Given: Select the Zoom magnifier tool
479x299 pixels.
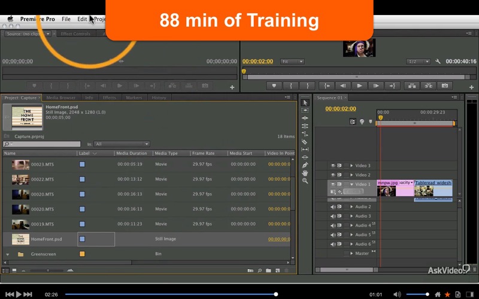Looking at the screenshot, I should (x=305, y=181).
